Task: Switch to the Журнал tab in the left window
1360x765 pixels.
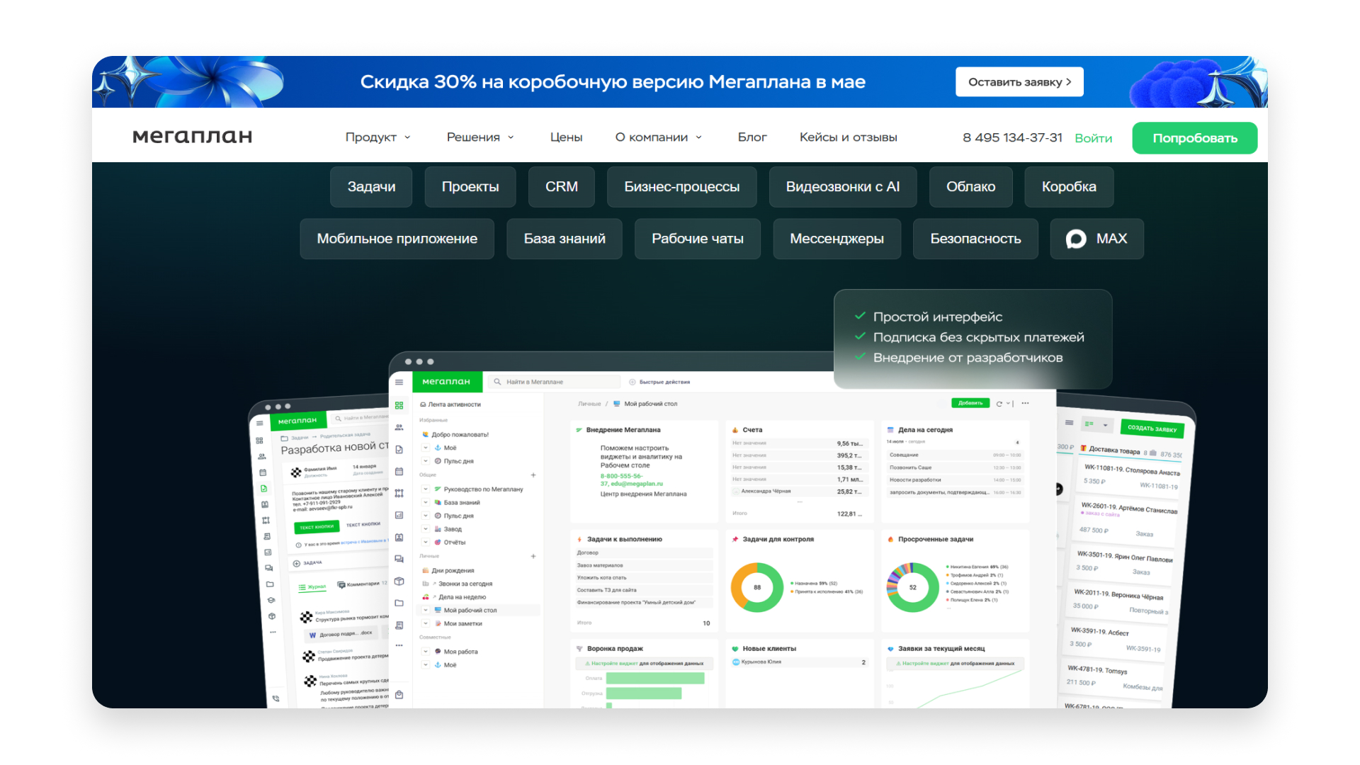Action: (312, 587)
